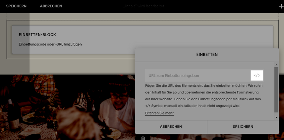Click the embed code </> icon

click(257, 75)
